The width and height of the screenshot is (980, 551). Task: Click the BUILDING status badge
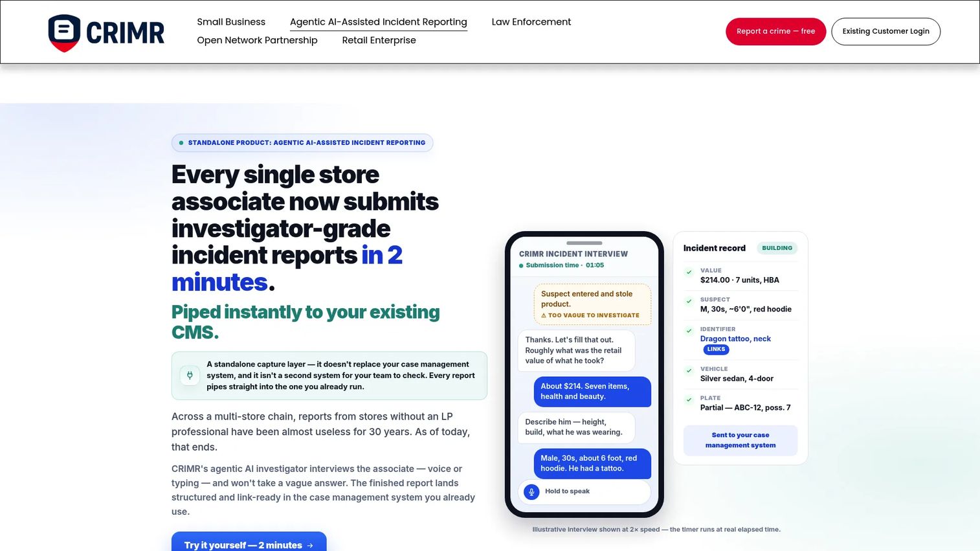(x=777, y=248)
